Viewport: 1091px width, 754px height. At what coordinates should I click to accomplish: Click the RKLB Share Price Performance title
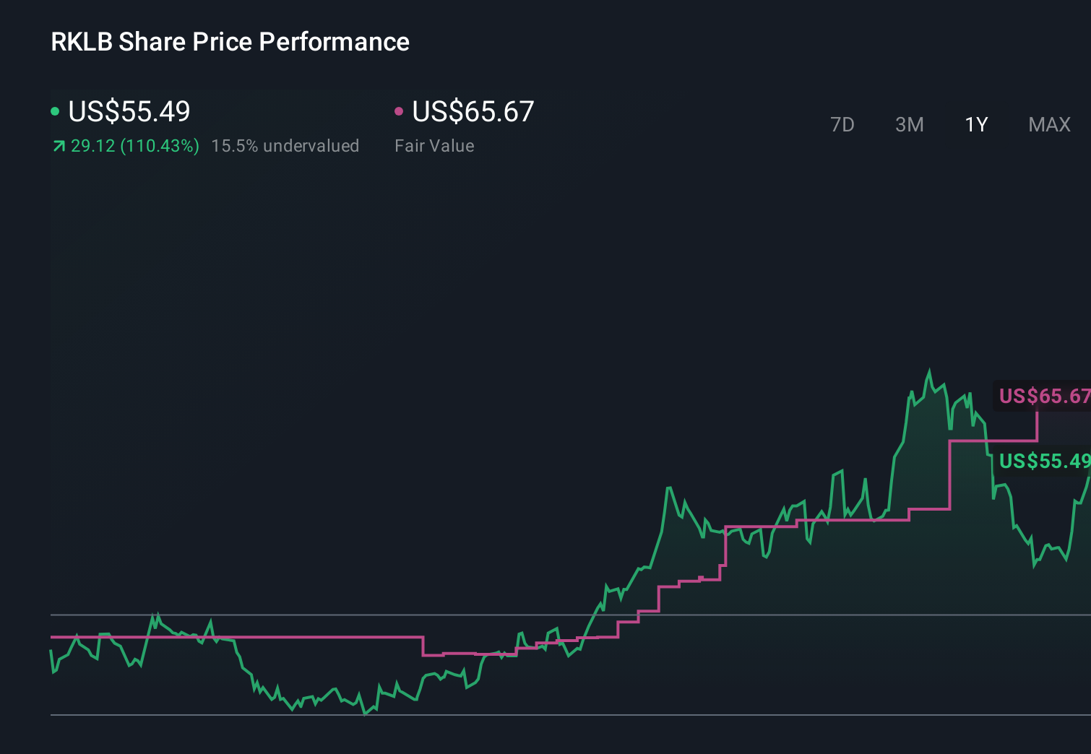tap(229, 42)
